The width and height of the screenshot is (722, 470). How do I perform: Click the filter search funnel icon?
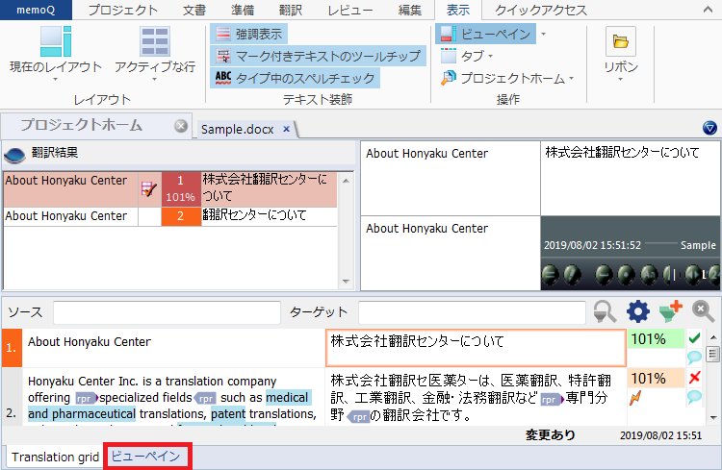[606, 311]
